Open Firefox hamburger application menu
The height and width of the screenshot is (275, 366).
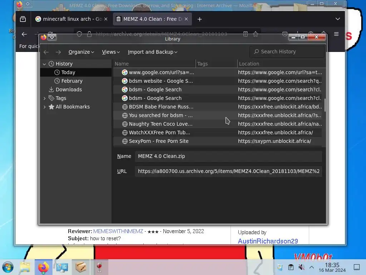(336, 34)
